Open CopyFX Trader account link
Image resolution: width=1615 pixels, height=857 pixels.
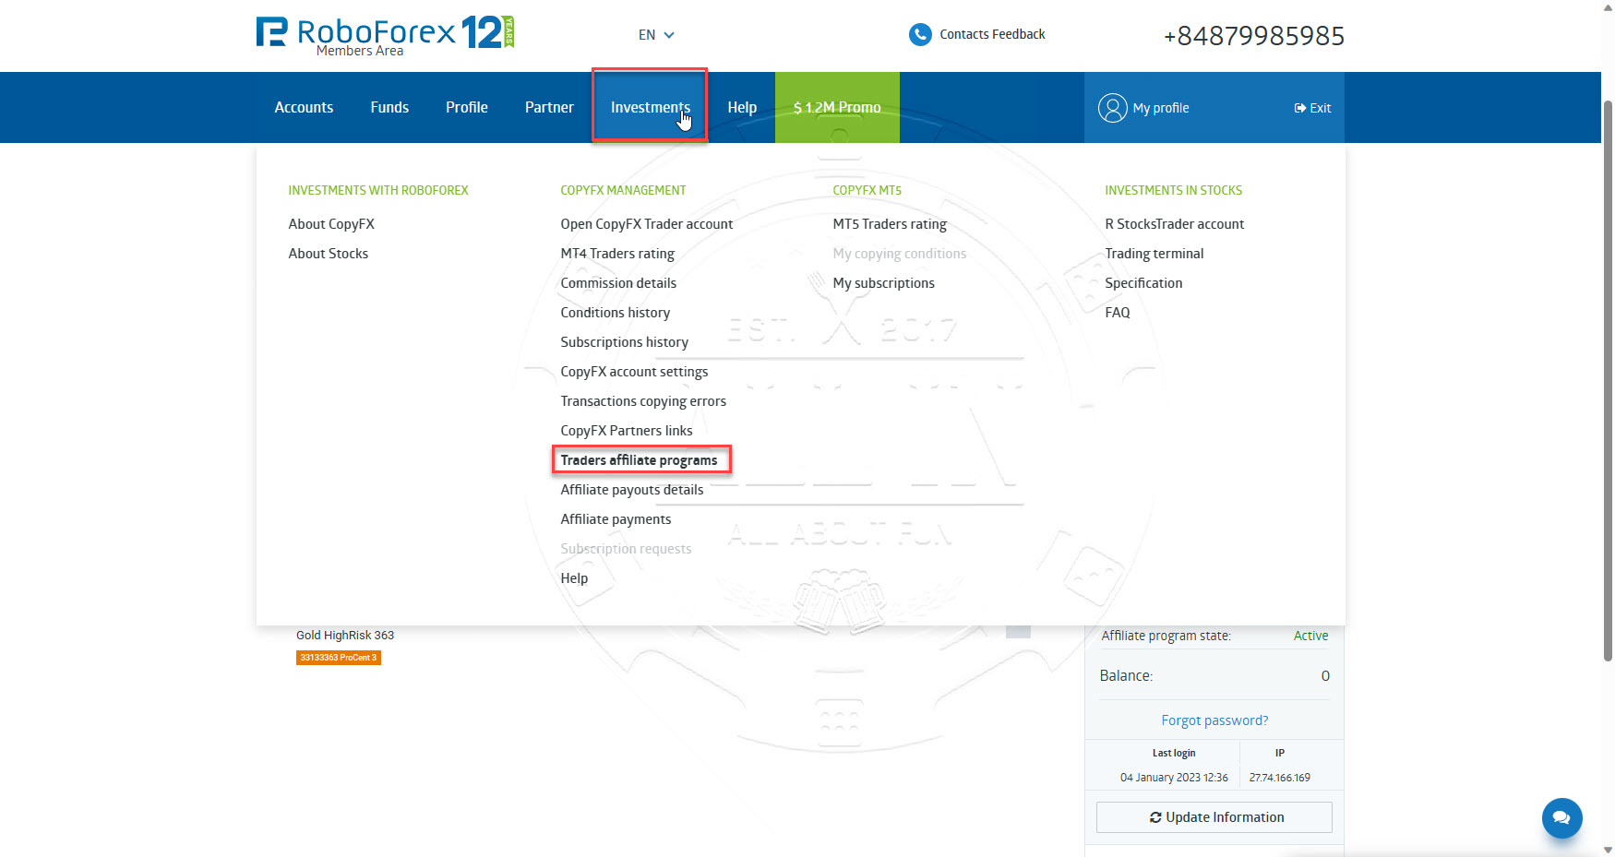(x=646, y=224)
